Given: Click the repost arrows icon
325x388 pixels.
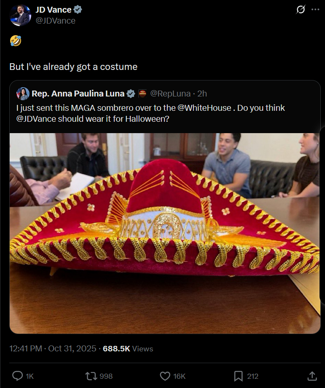Looking at the screenshot, I should click(91, 376).
